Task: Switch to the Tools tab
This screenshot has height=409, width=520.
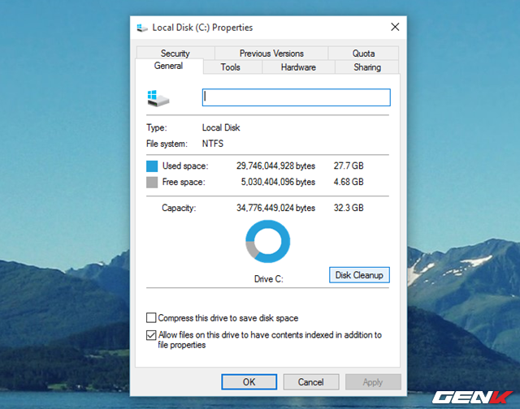Action: pos(231,67)
